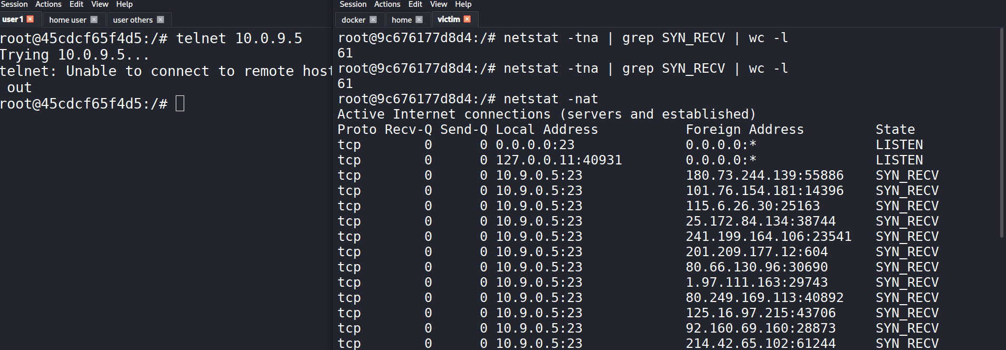The height and width of the screenshot is (350, 1006).
Task: Close the user others tab
Action: pyautogui.click(x=160, y=20)
